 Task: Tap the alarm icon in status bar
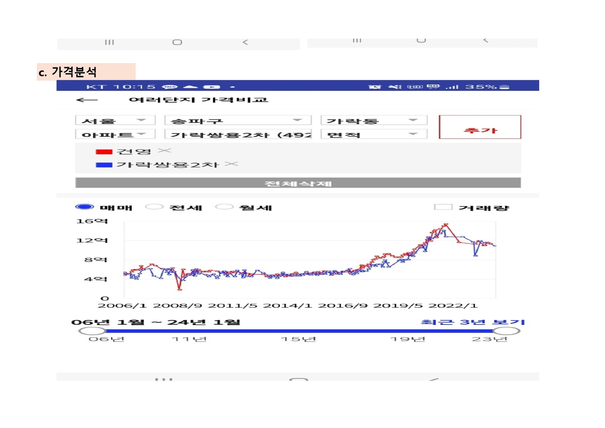coord(375,87)
